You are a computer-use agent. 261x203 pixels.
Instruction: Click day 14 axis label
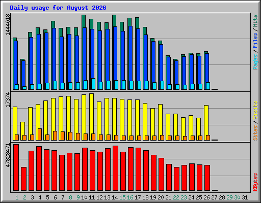point(115,197)
